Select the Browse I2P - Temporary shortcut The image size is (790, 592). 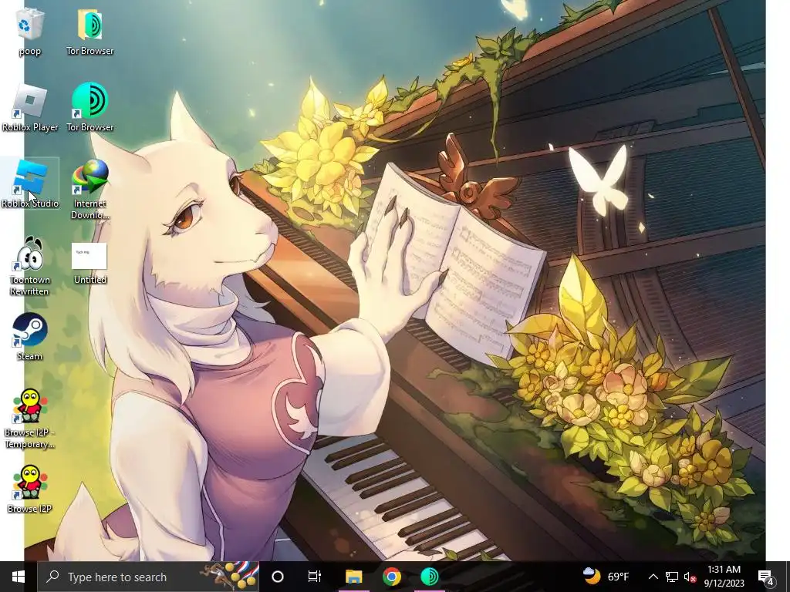point(30,419)
